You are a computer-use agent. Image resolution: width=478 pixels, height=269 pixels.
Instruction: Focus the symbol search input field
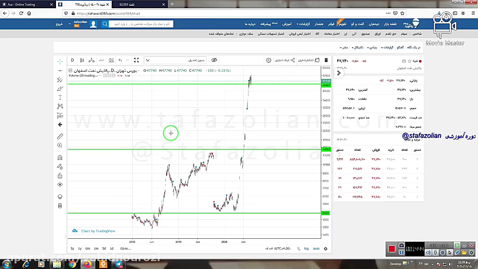141,24
